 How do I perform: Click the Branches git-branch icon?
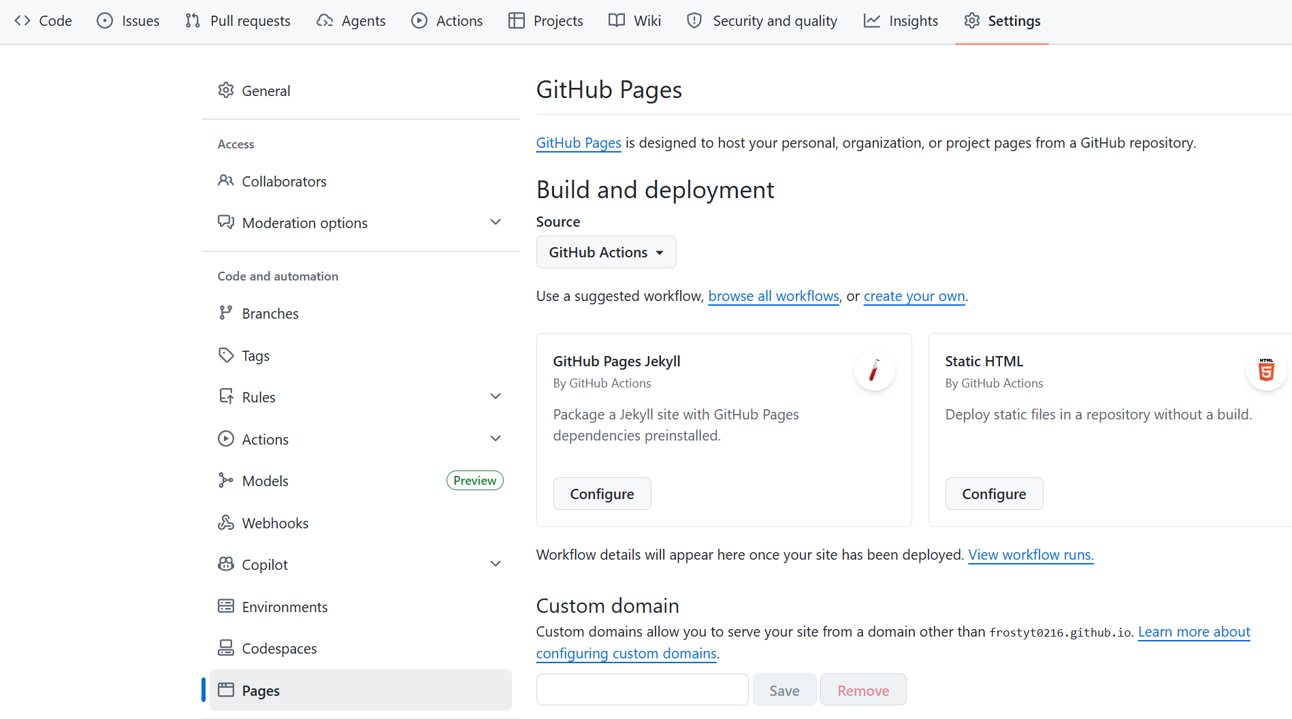[226, 313]
